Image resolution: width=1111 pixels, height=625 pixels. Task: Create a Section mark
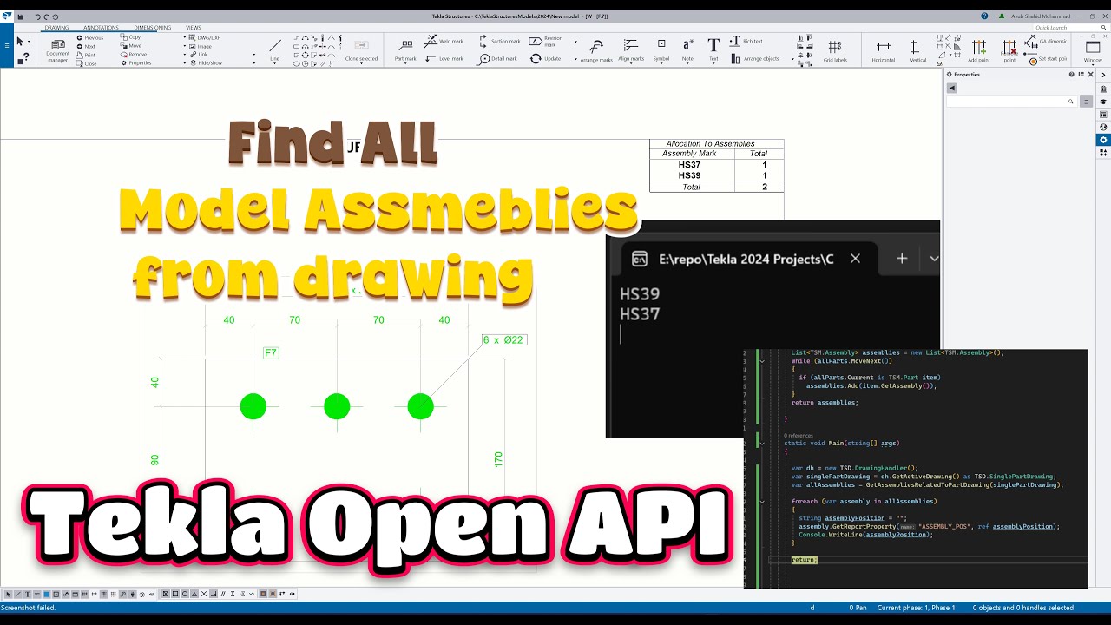[x=499, y=41]
